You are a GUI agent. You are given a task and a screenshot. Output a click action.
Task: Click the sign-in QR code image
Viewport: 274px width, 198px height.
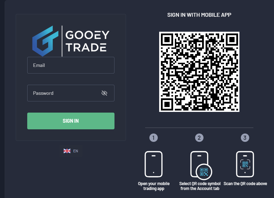point(199,72)
